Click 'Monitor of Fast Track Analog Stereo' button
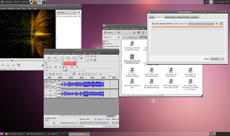 click(x=202, y=24)
